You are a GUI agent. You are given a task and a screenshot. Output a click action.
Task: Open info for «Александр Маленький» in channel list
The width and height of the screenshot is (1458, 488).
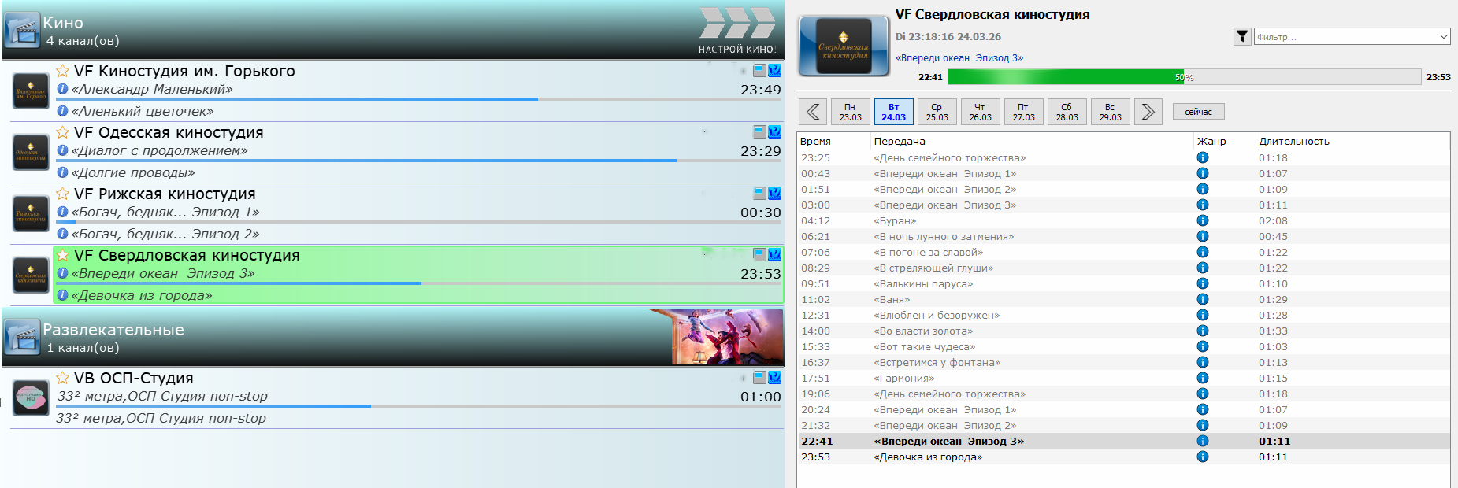point(63,89)
